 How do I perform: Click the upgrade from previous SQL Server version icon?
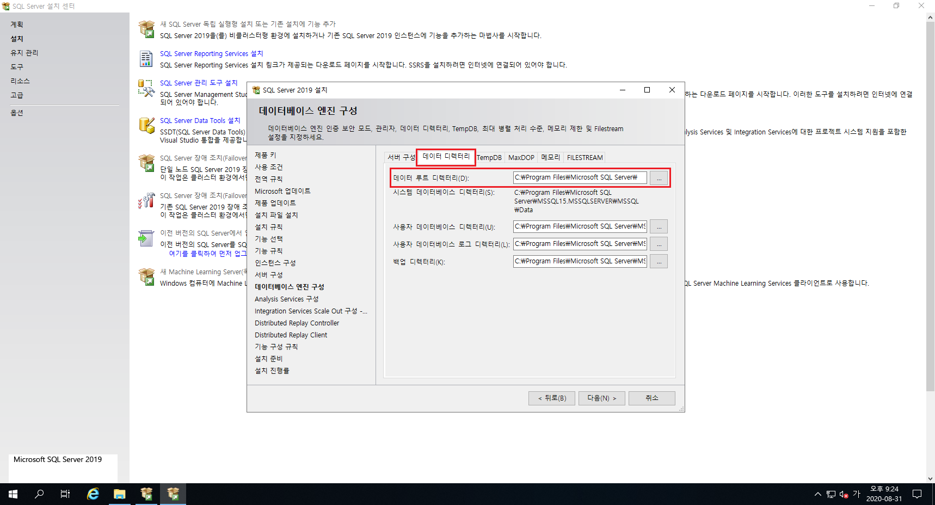[x=146, y=238]
